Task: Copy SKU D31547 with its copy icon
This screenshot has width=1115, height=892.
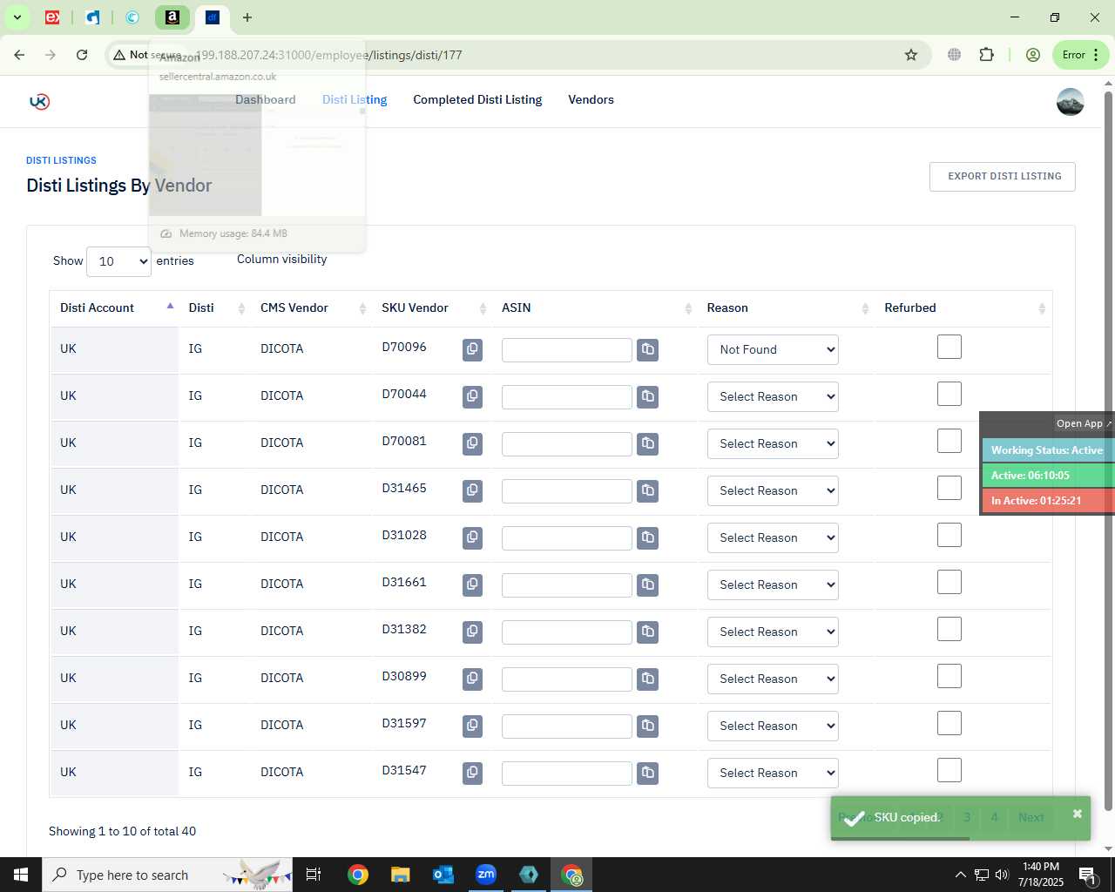Action: pyautogui.click(x=472, y=773)
